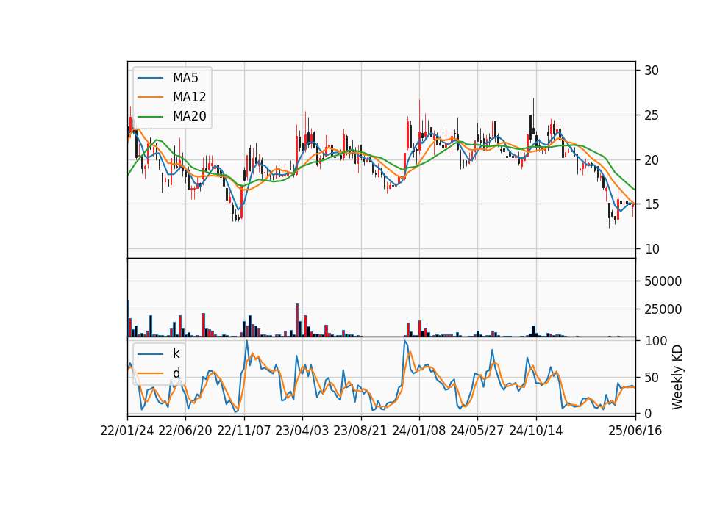706x507 pixels.
Task: Click the KD axis value 0
Action: [x=648, y=413]
